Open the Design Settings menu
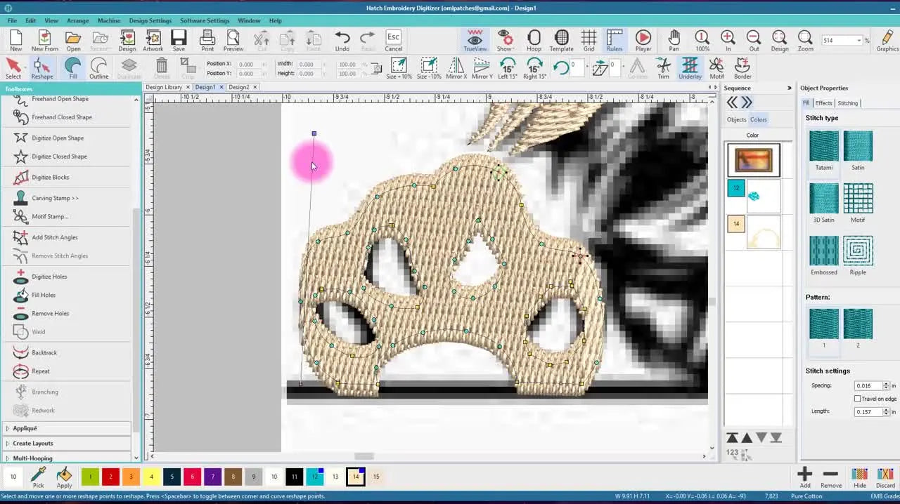The width and height of the screenshot is (900, 504). 150,20
